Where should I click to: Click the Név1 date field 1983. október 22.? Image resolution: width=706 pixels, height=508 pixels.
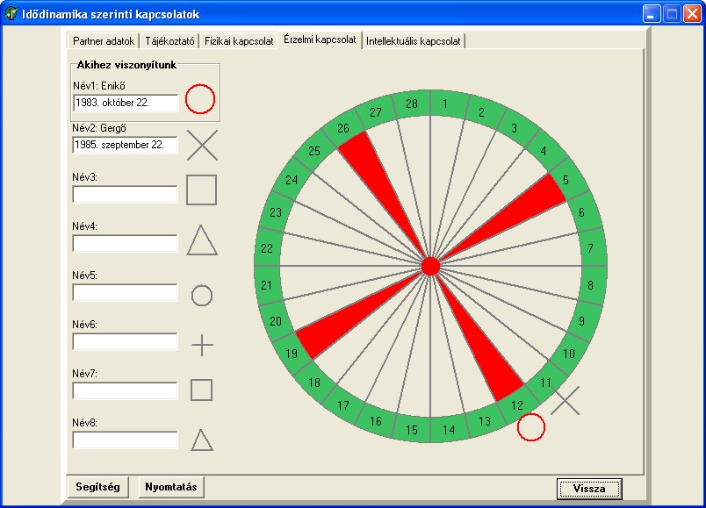pyautogui.click(x=126, y=103)
